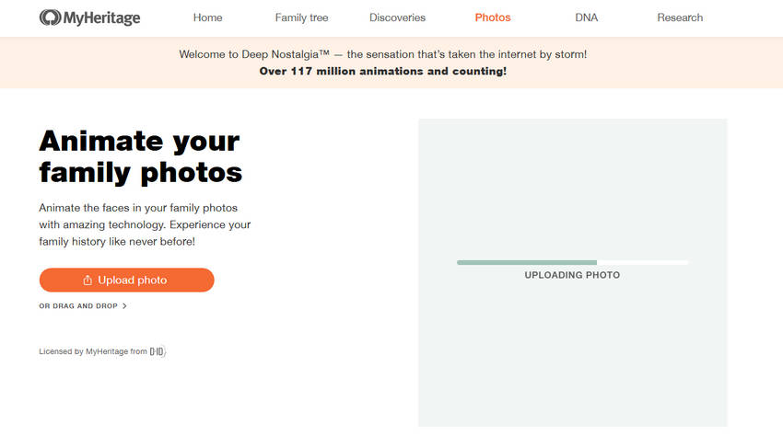The width and height of the screenshot is (783, 435).
Task: Click the MyHeritage wordmark text
Action: [x=102, y=18]
